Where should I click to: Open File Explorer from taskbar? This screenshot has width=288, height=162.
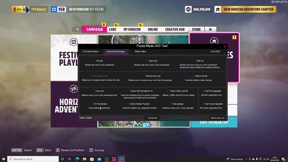click(85, 159)
